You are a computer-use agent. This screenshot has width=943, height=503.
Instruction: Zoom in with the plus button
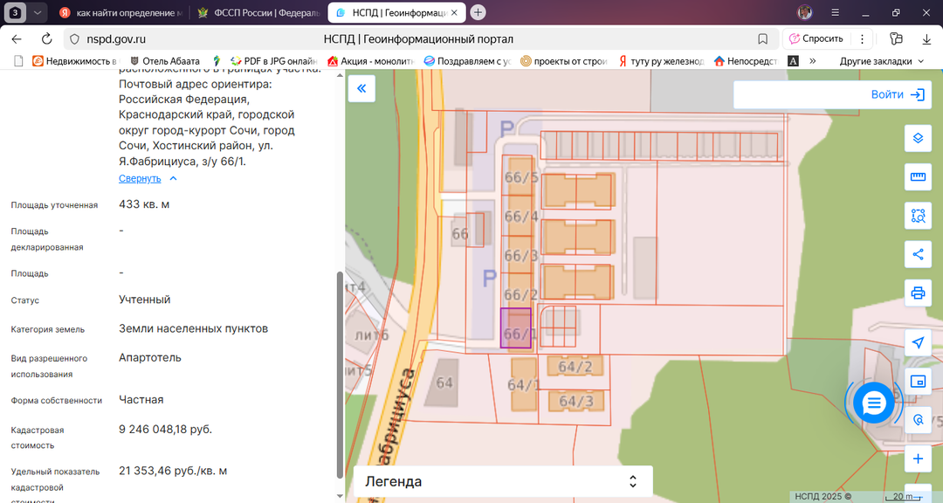[x=918, y=458]
